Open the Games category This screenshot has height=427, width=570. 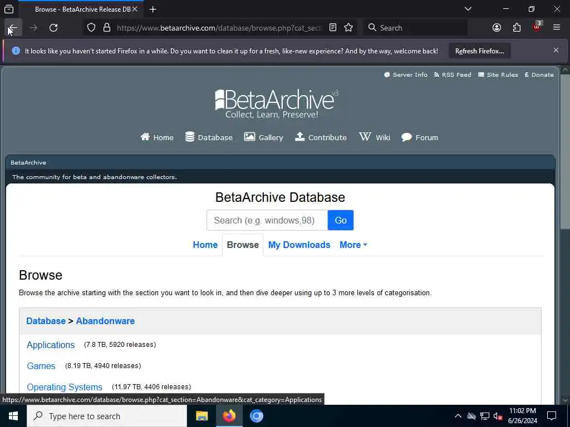click(x=41, y=366)
